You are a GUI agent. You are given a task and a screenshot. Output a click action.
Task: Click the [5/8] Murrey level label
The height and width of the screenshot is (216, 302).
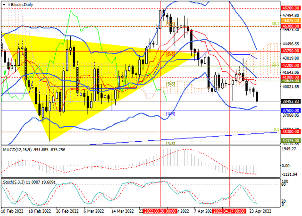point(171,84)
